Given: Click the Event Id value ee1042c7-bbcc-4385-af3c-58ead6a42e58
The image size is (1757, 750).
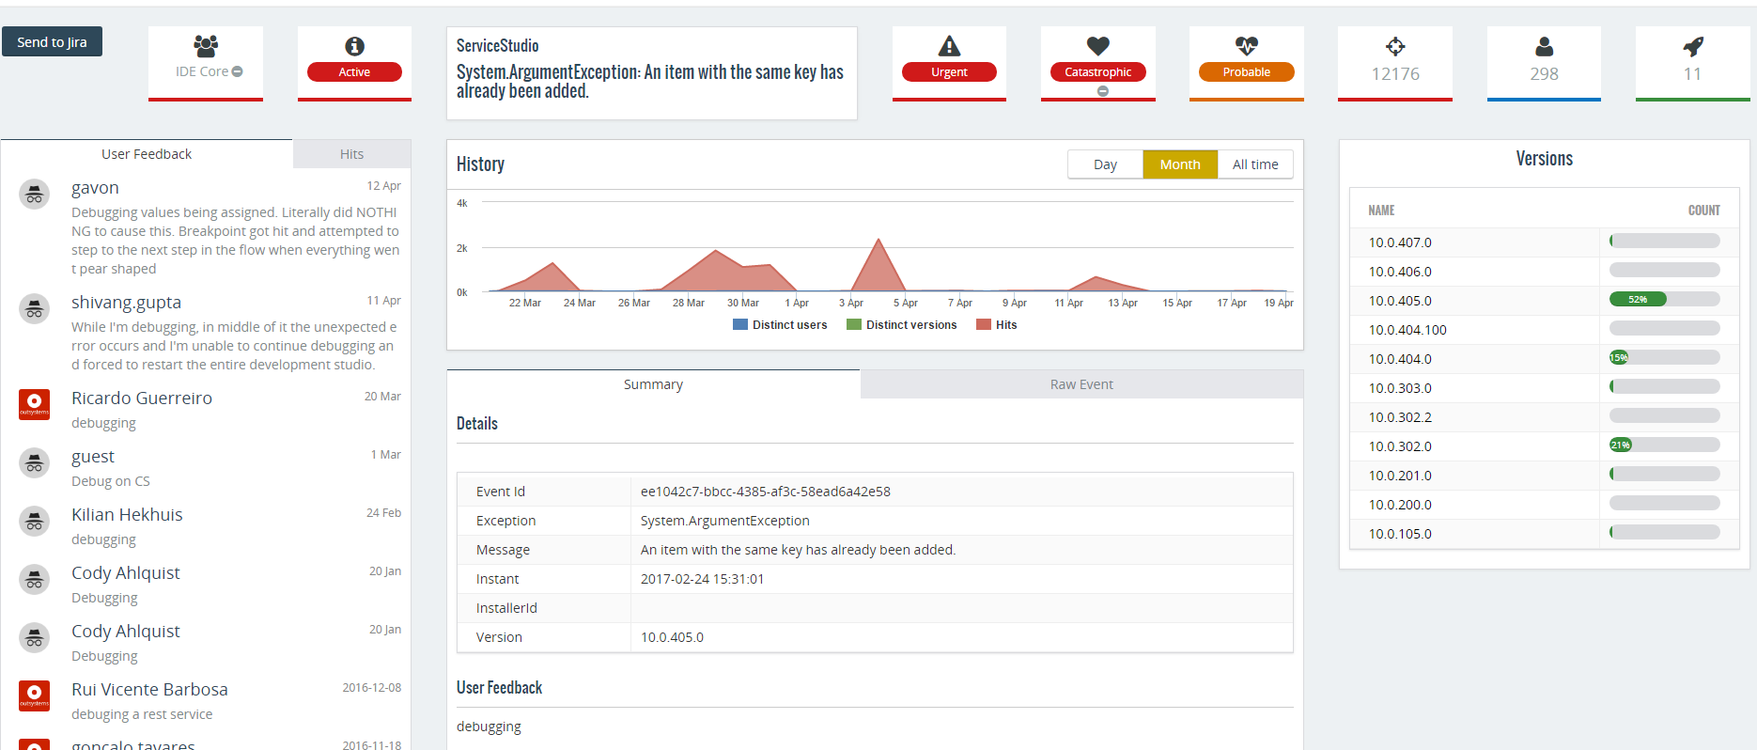Looking at the screenshot, I should pos(765,492).
